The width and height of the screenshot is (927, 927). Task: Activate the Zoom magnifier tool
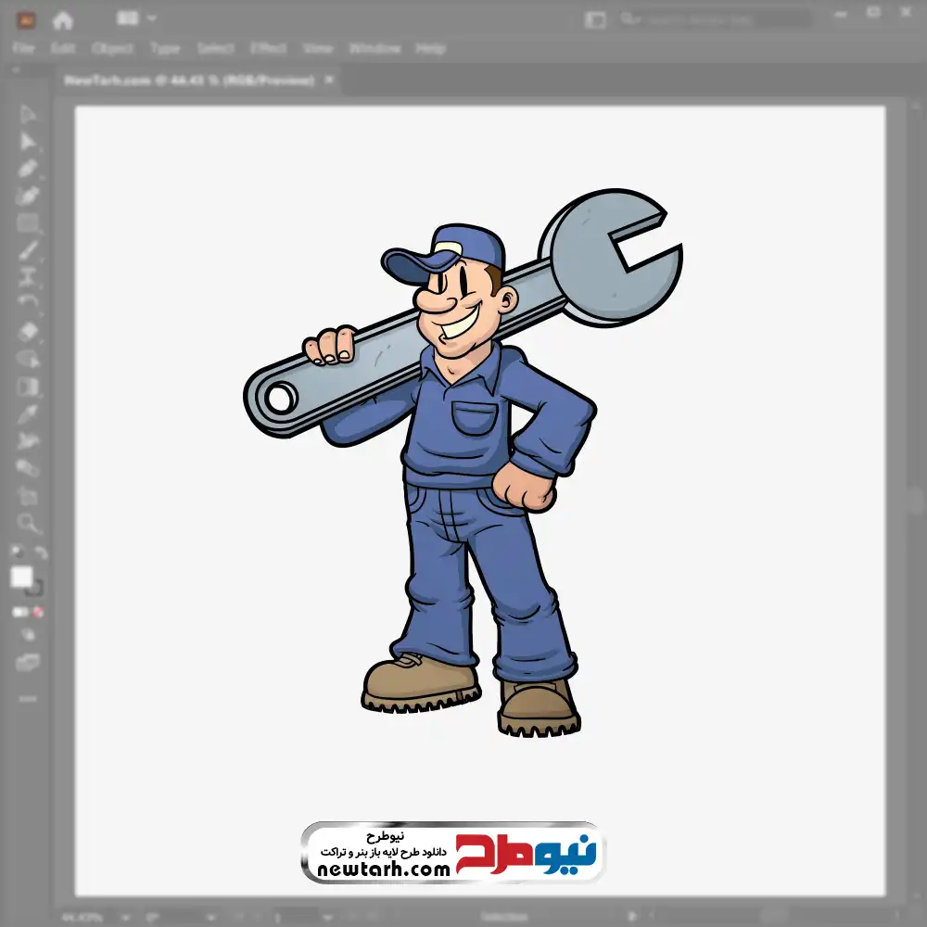28,524
